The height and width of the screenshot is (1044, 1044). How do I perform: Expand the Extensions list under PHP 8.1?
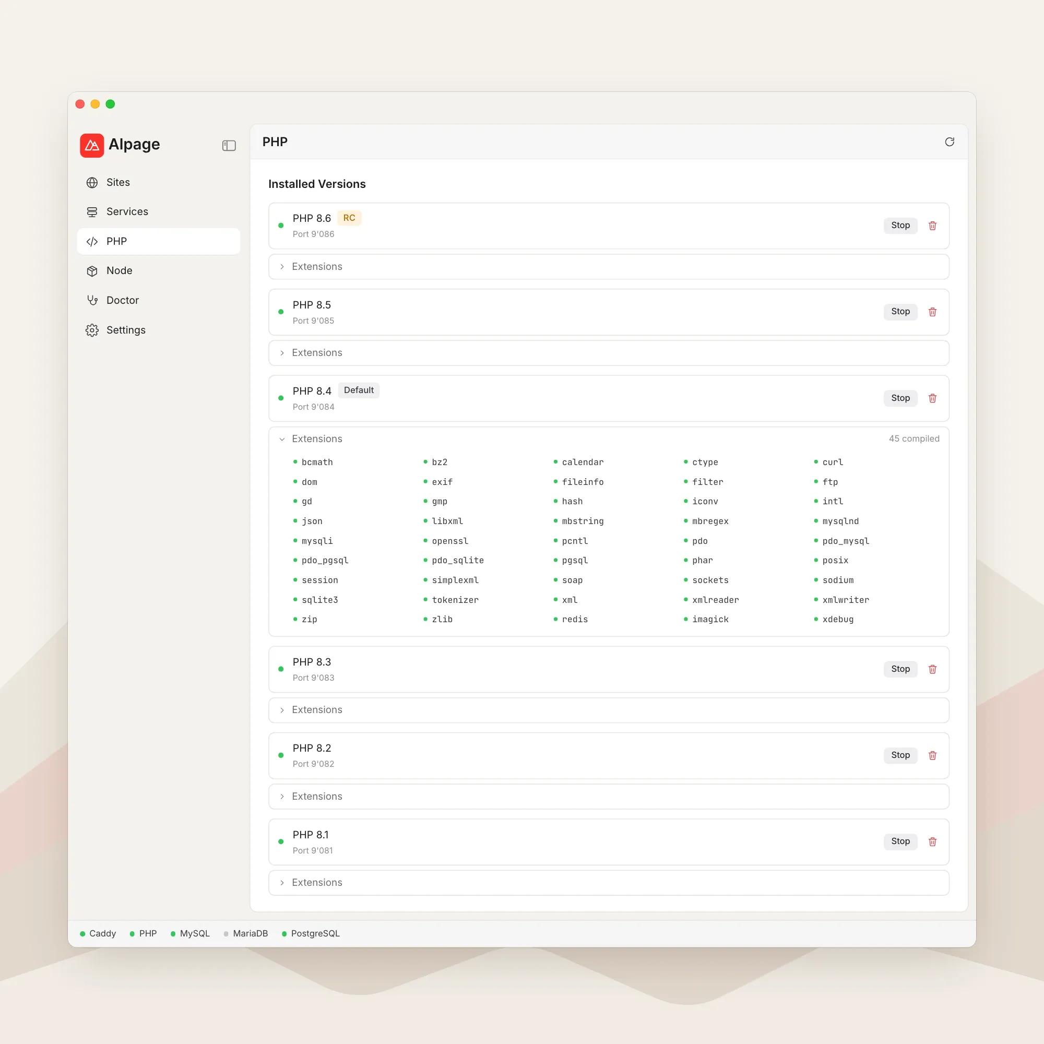[609, 882]
